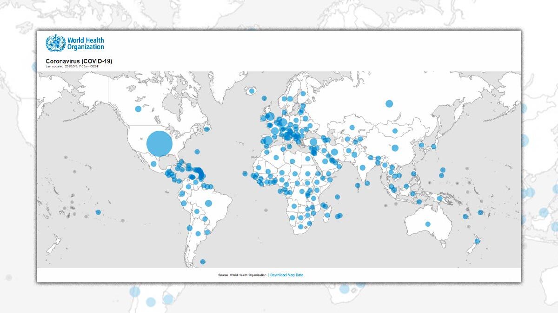The width and height of the screenshot is (558, 313).
Task: Select the bubble over Japan
Action: [x=433, y=147]
